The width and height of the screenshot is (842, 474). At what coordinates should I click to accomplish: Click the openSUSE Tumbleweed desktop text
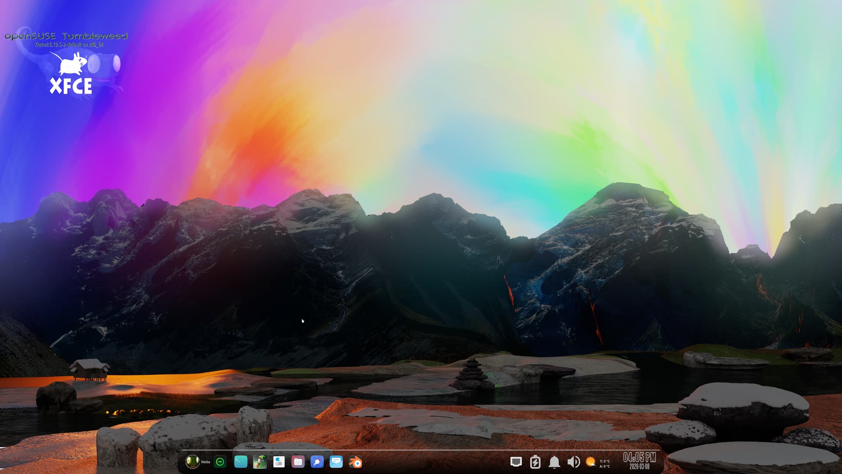(66, 36)
